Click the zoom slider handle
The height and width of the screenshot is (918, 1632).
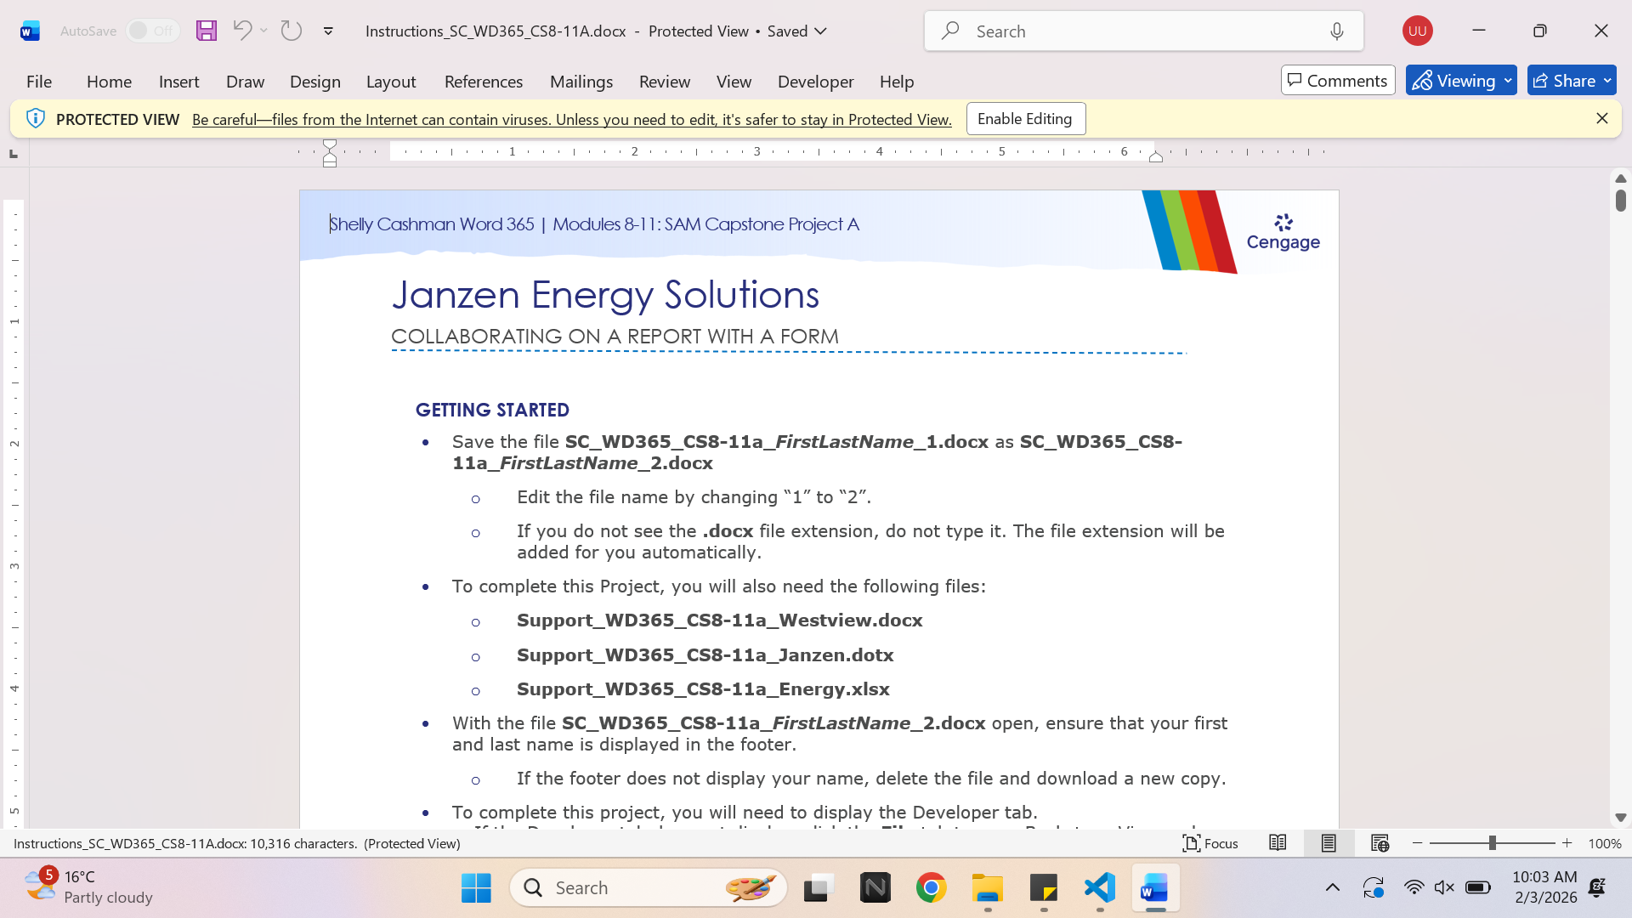click(x=1492, y=843)
